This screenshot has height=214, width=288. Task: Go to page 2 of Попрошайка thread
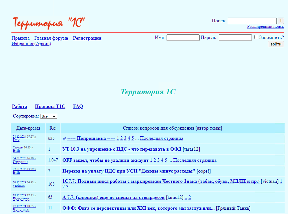[x=121, y=138]
